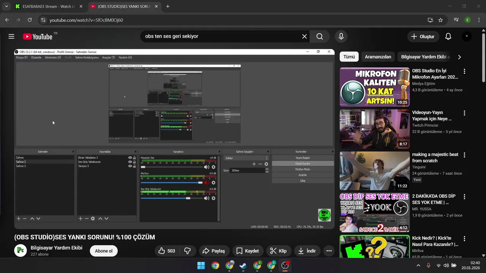
Task: Click the taskbar Chrome icon without profile badge
Action: click(215, 265)
